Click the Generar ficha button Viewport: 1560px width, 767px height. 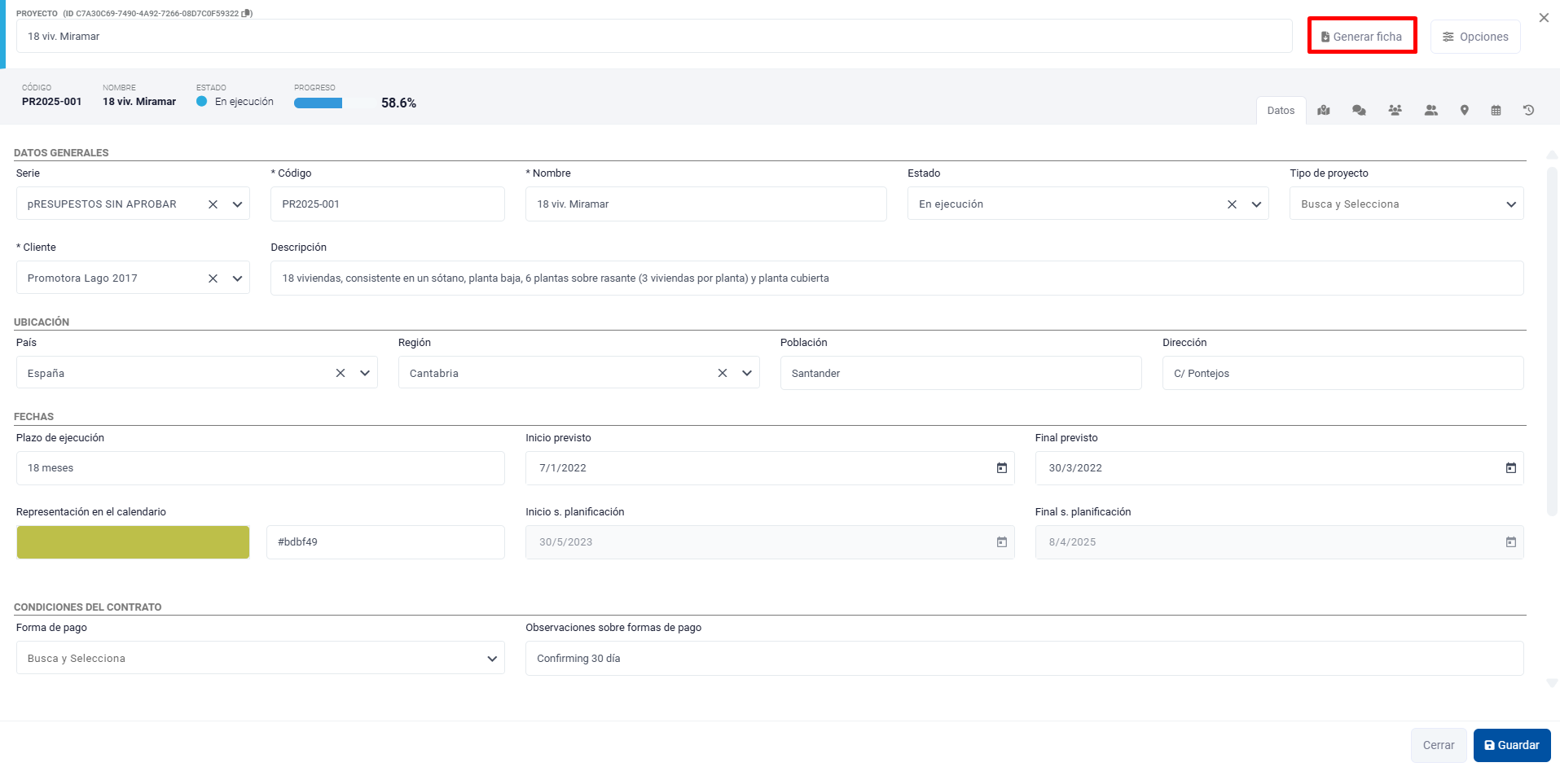point(1362,37)
